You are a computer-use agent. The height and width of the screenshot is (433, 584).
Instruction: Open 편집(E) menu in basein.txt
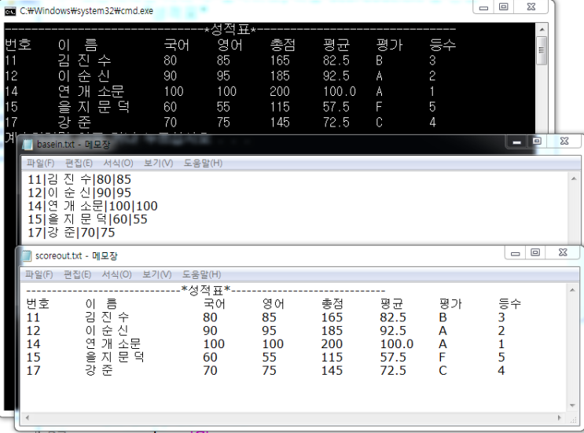79,163
